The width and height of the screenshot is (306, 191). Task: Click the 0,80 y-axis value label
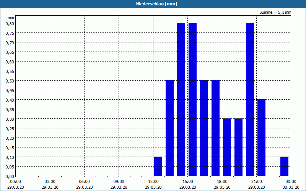coord(10,23)
